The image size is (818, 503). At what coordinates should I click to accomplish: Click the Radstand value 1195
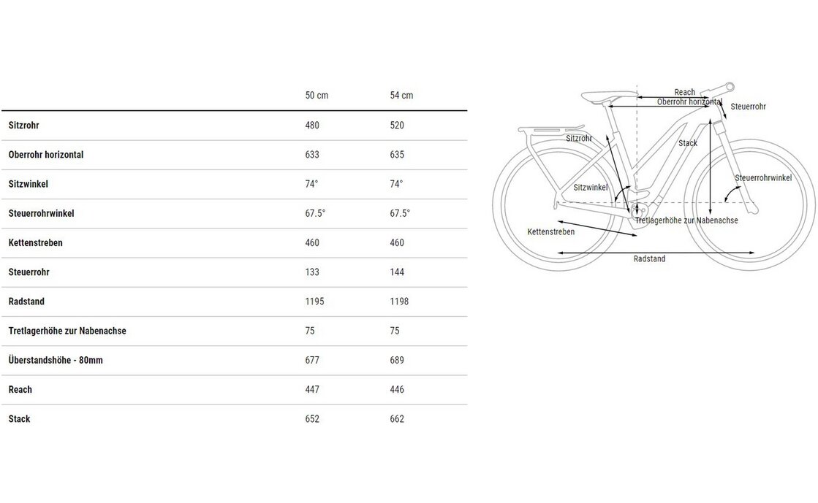click(314, 302)
